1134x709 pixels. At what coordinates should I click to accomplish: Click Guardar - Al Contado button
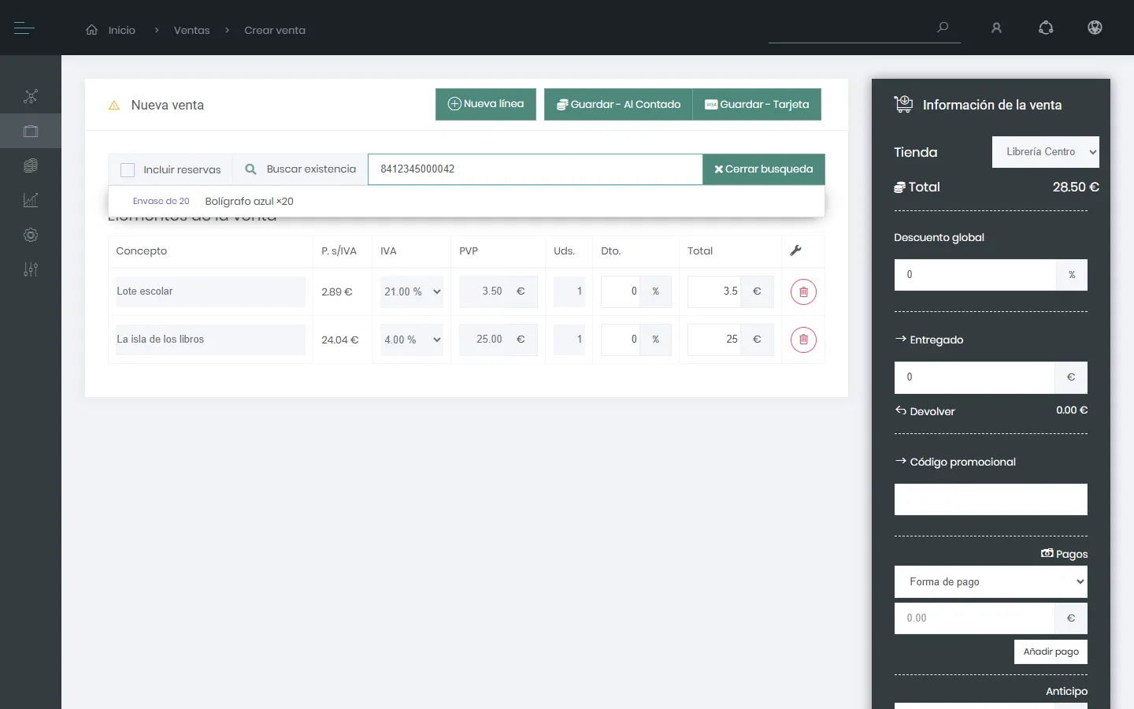pos(618,104)
